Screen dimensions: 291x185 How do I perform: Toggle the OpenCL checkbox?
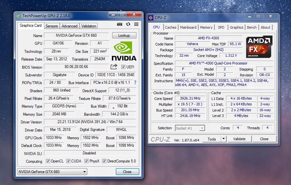tap(48, 161)
